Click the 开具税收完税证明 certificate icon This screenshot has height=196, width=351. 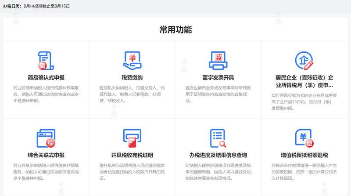[x=132, y=139]
